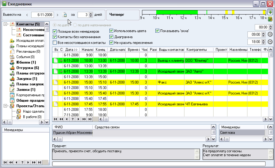Select ООО "Юпитер" cell
Viewport: 275px width, 168px height.
click(x=199, y=61)
